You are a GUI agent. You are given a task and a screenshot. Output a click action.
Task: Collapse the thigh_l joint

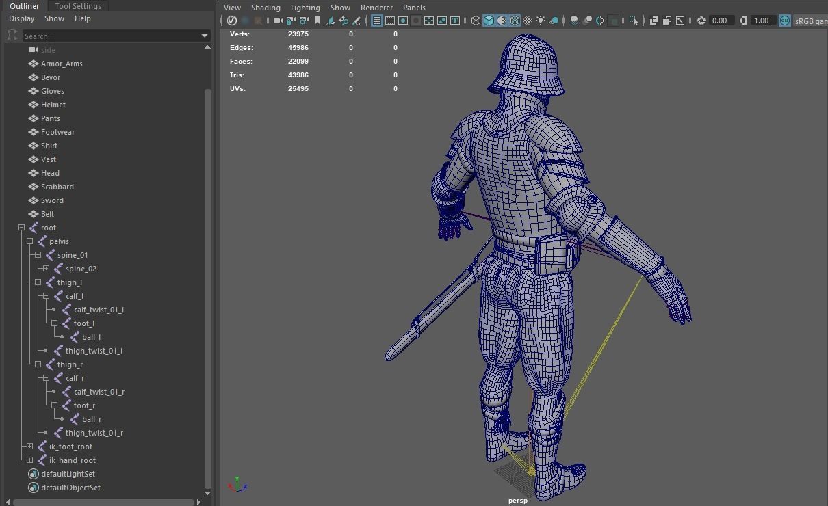(38, 282)
